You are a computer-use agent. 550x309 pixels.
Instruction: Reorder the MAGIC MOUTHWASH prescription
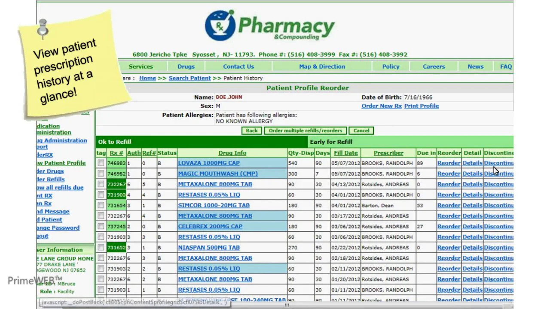pyautogui.click(x=449, y=173)
